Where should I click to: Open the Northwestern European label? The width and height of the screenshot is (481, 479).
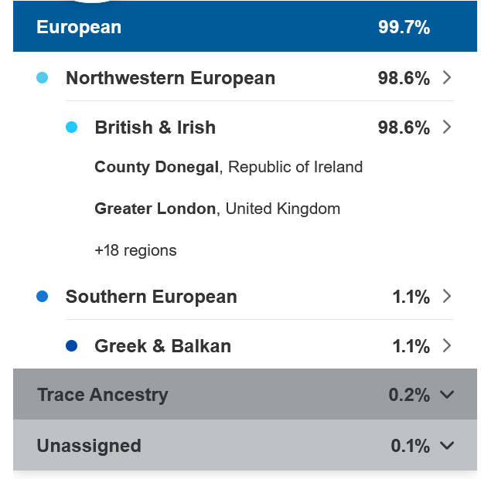(x=170, y=78)
